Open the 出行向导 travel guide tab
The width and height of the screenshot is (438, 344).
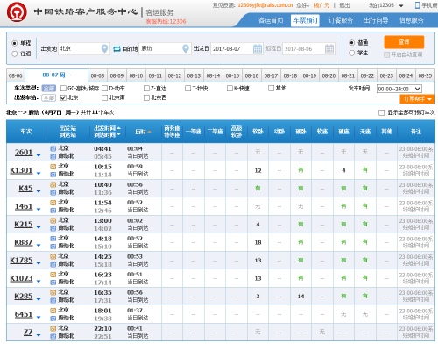[x=376, y=20]
